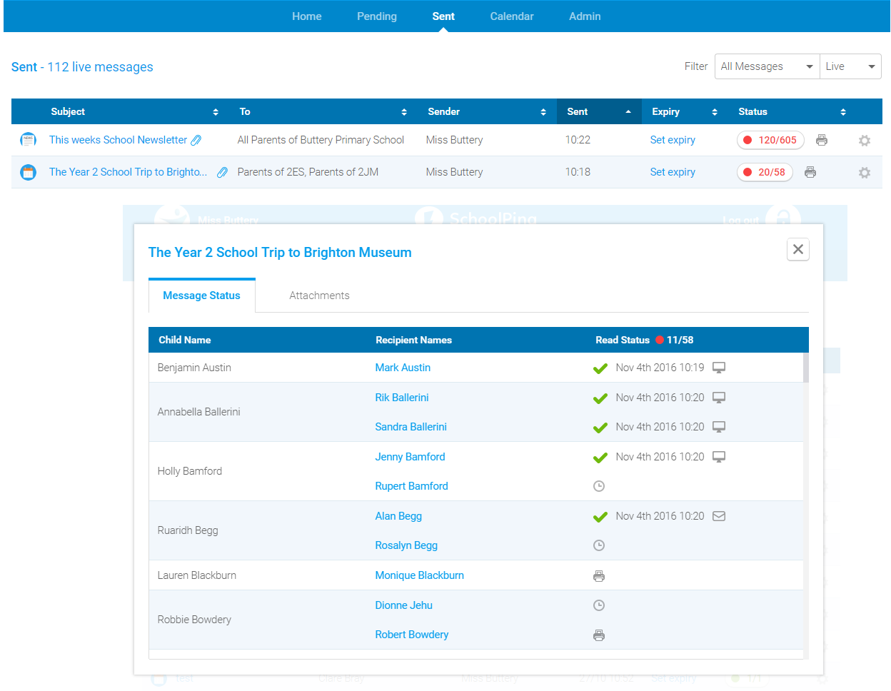Open the All Messages filter dropdown
Image resolution: width=891 pixels, height=691 pixels.
pos(767,66)
